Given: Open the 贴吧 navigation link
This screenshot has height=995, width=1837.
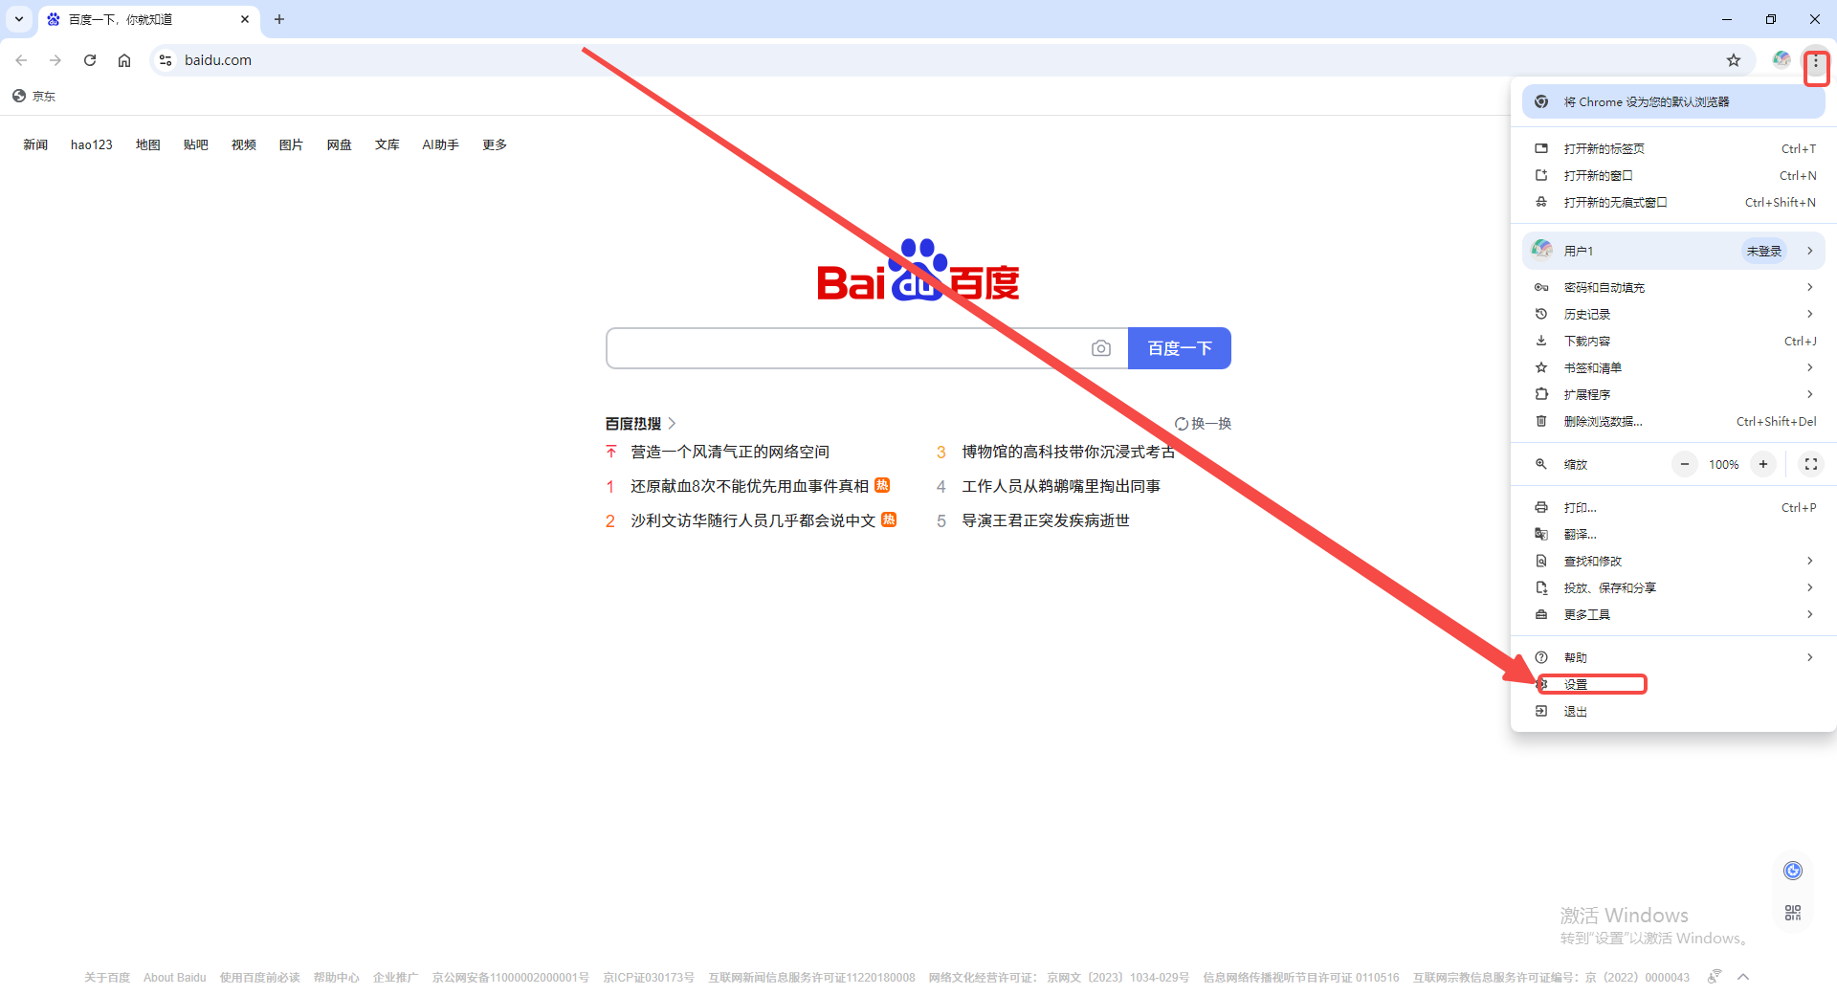Looking at the screenshot, I should pos(196,144).
